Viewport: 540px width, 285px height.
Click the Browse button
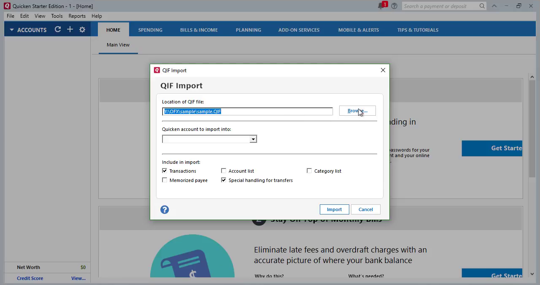pyautogui.click(x=357, y=111)
